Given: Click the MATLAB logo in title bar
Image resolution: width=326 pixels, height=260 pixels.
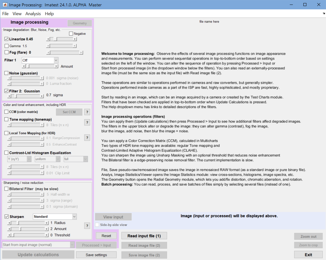Looking at the screenshot, I should [5, 5].
